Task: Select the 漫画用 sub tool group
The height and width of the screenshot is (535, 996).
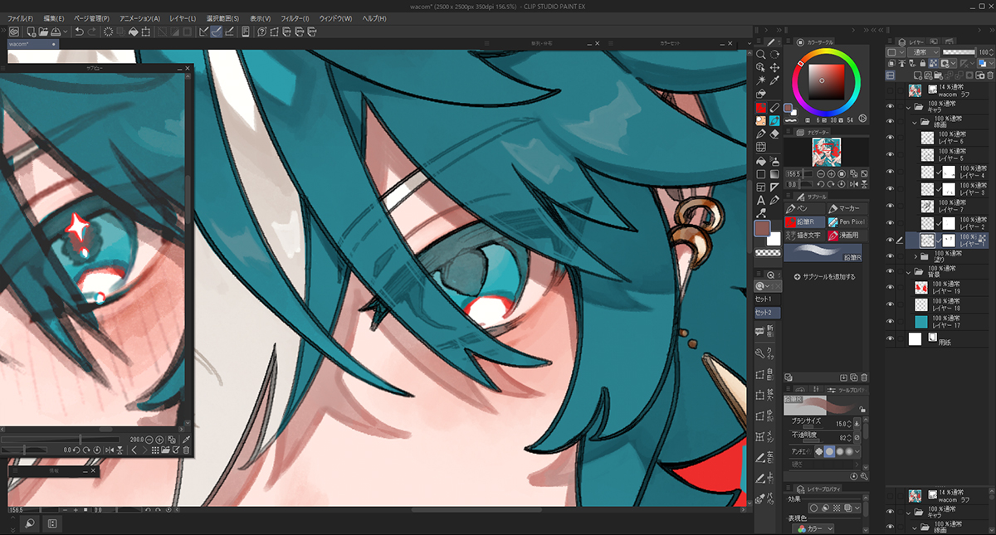Action: [x=846, y=236]
